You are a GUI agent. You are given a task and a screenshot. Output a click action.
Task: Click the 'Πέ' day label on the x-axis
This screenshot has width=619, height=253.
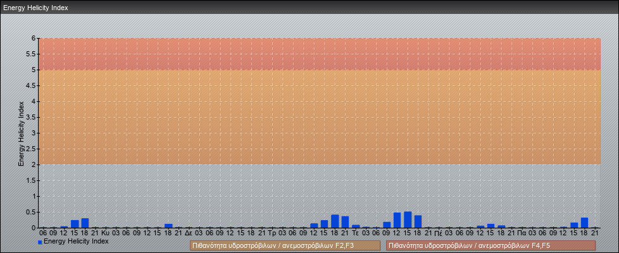[x=438, y=233]
